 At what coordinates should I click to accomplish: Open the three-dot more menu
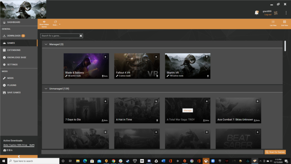click(x=286, y=13)
